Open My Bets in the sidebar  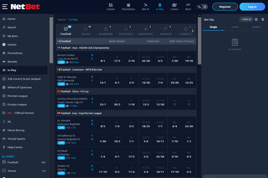tap(24, 36)
